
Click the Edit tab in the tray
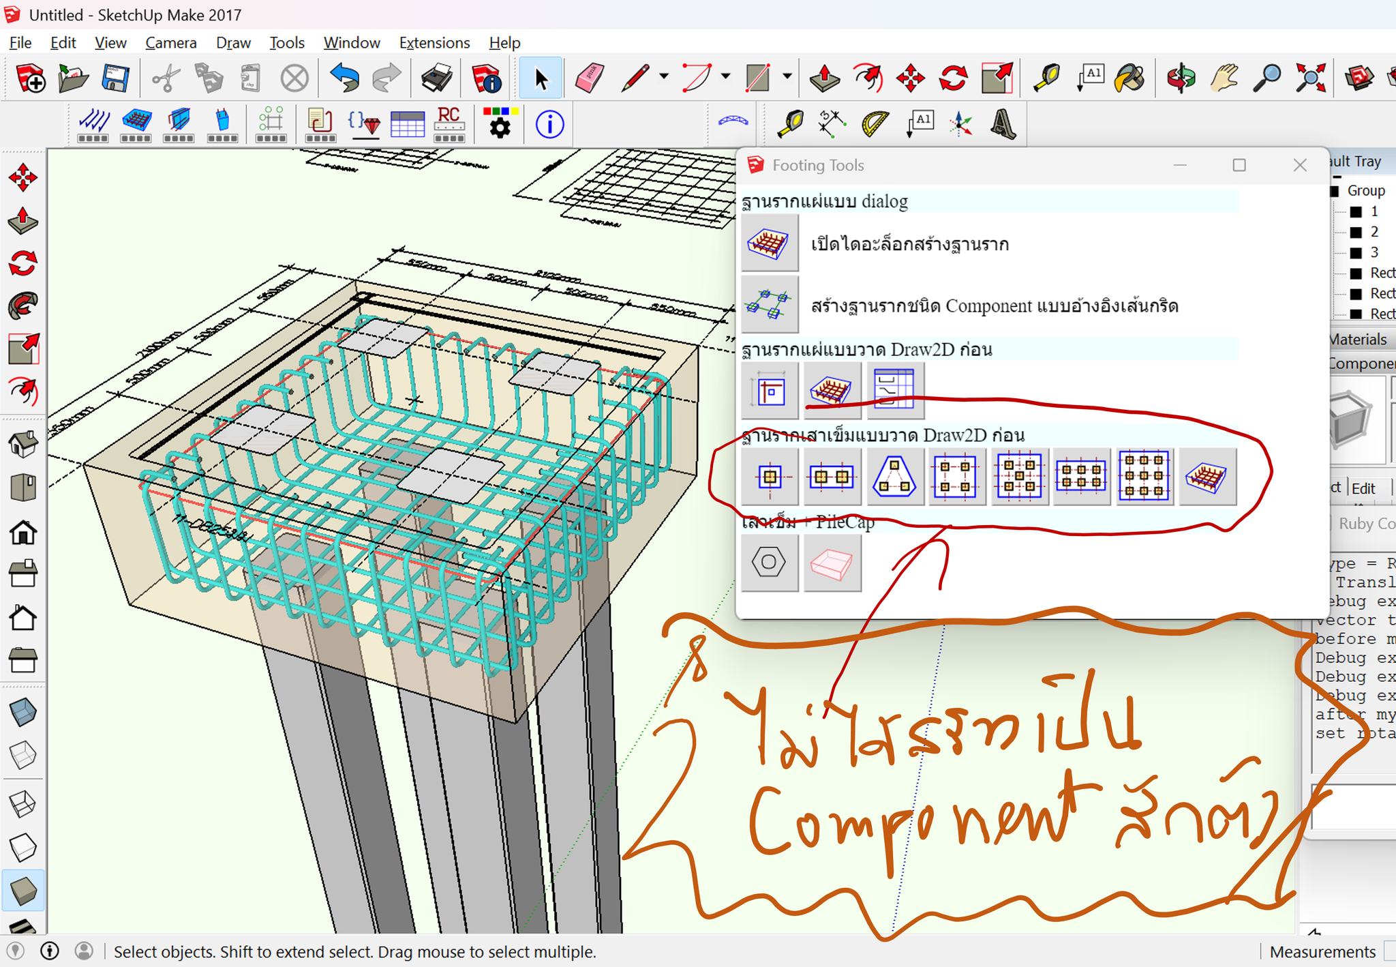(x=1363, y=488)
